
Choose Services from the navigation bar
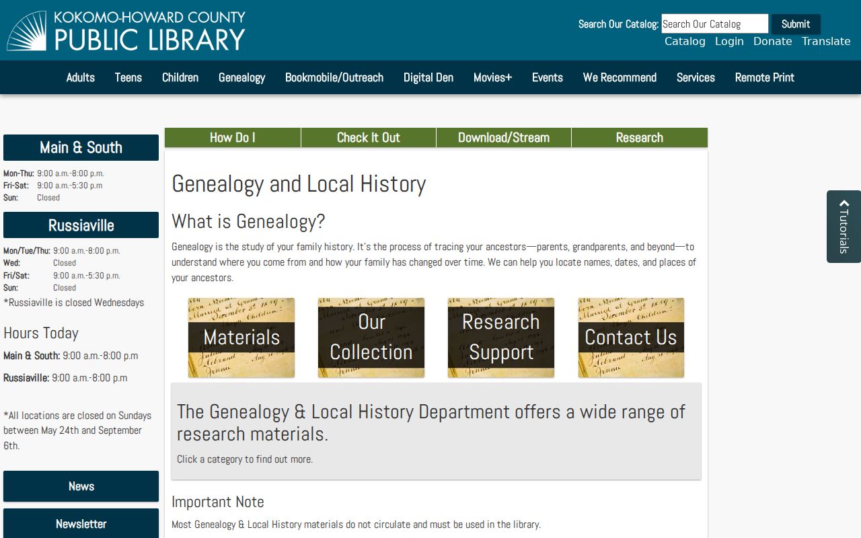click(696, 77)
